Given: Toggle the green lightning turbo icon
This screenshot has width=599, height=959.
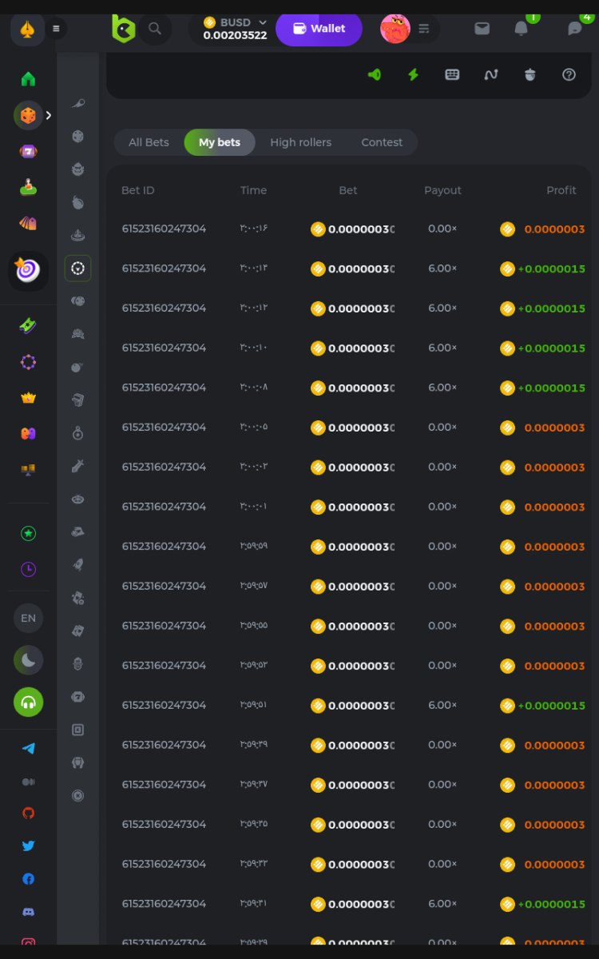Looking at the screenshot, I should click(413, 74).
